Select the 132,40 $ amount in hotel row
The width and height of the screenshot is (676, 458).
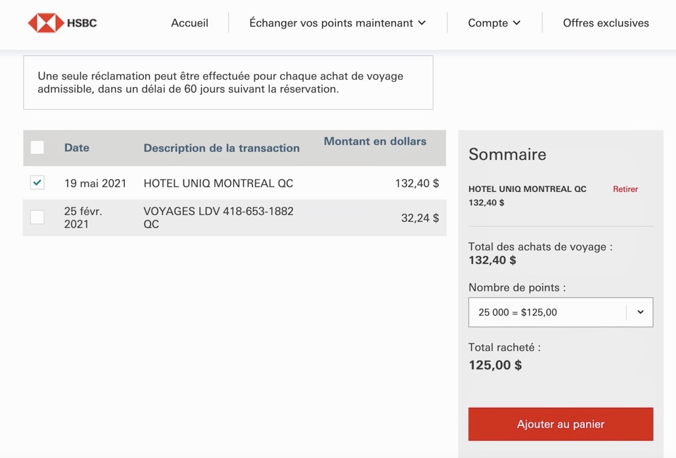point(416,183)
